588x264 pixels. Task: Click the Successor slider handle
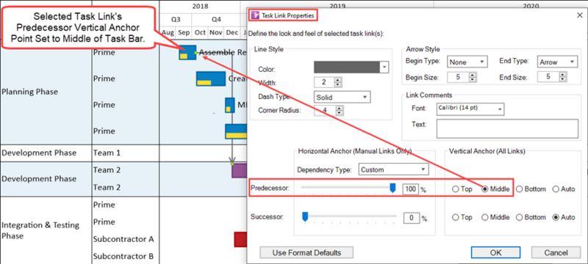(x=305, y=216)
